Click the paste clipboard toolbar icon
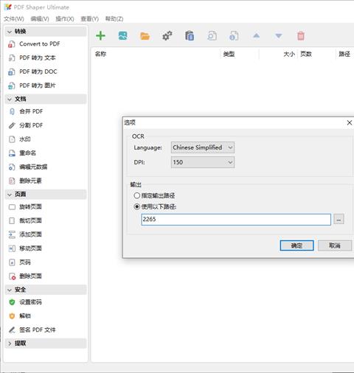354x373 pixels. point(190,36)
